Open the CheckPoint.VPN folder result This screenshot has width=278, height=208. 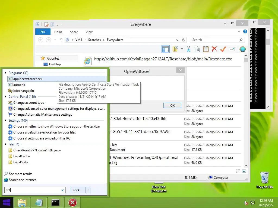[x=37, y=150]
